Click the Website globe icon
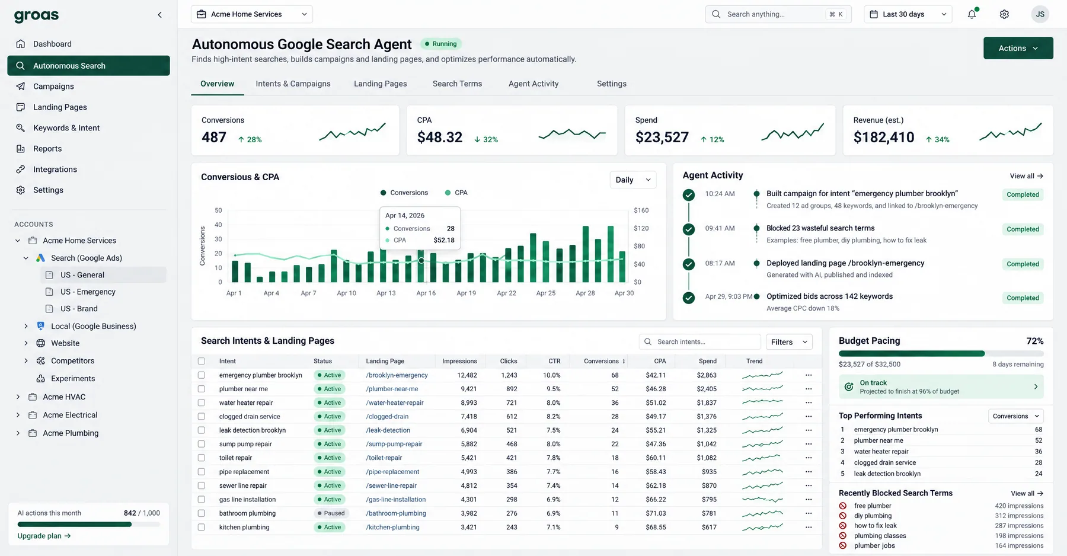This screenshot has width=1067, height=556. point(41,343)
